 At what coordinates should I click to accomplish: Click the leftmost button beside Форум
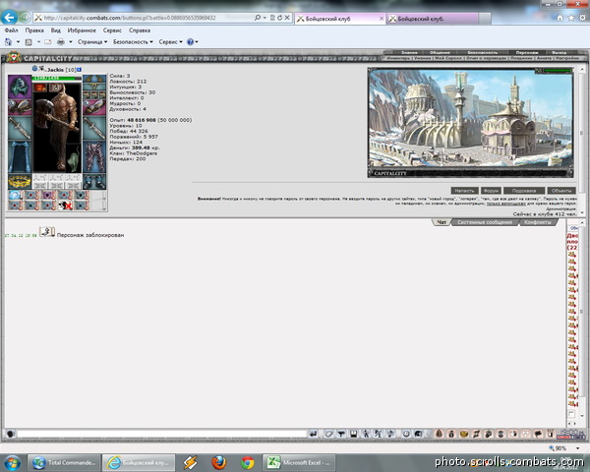click(x=465, y=191)
